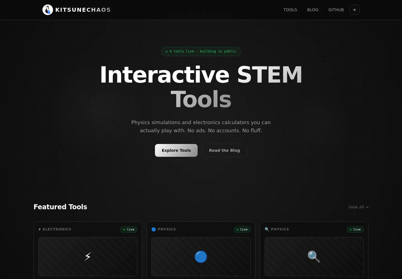Screen dimensions: 402x279
Task: Open the Physics card blue ball thumbnail
Action: point(201,257)
